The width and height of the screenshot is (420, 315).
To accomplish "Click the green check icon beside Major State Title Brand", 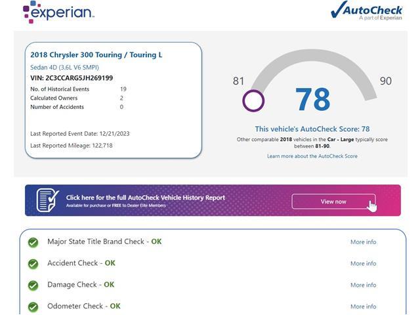I will 33,242.
